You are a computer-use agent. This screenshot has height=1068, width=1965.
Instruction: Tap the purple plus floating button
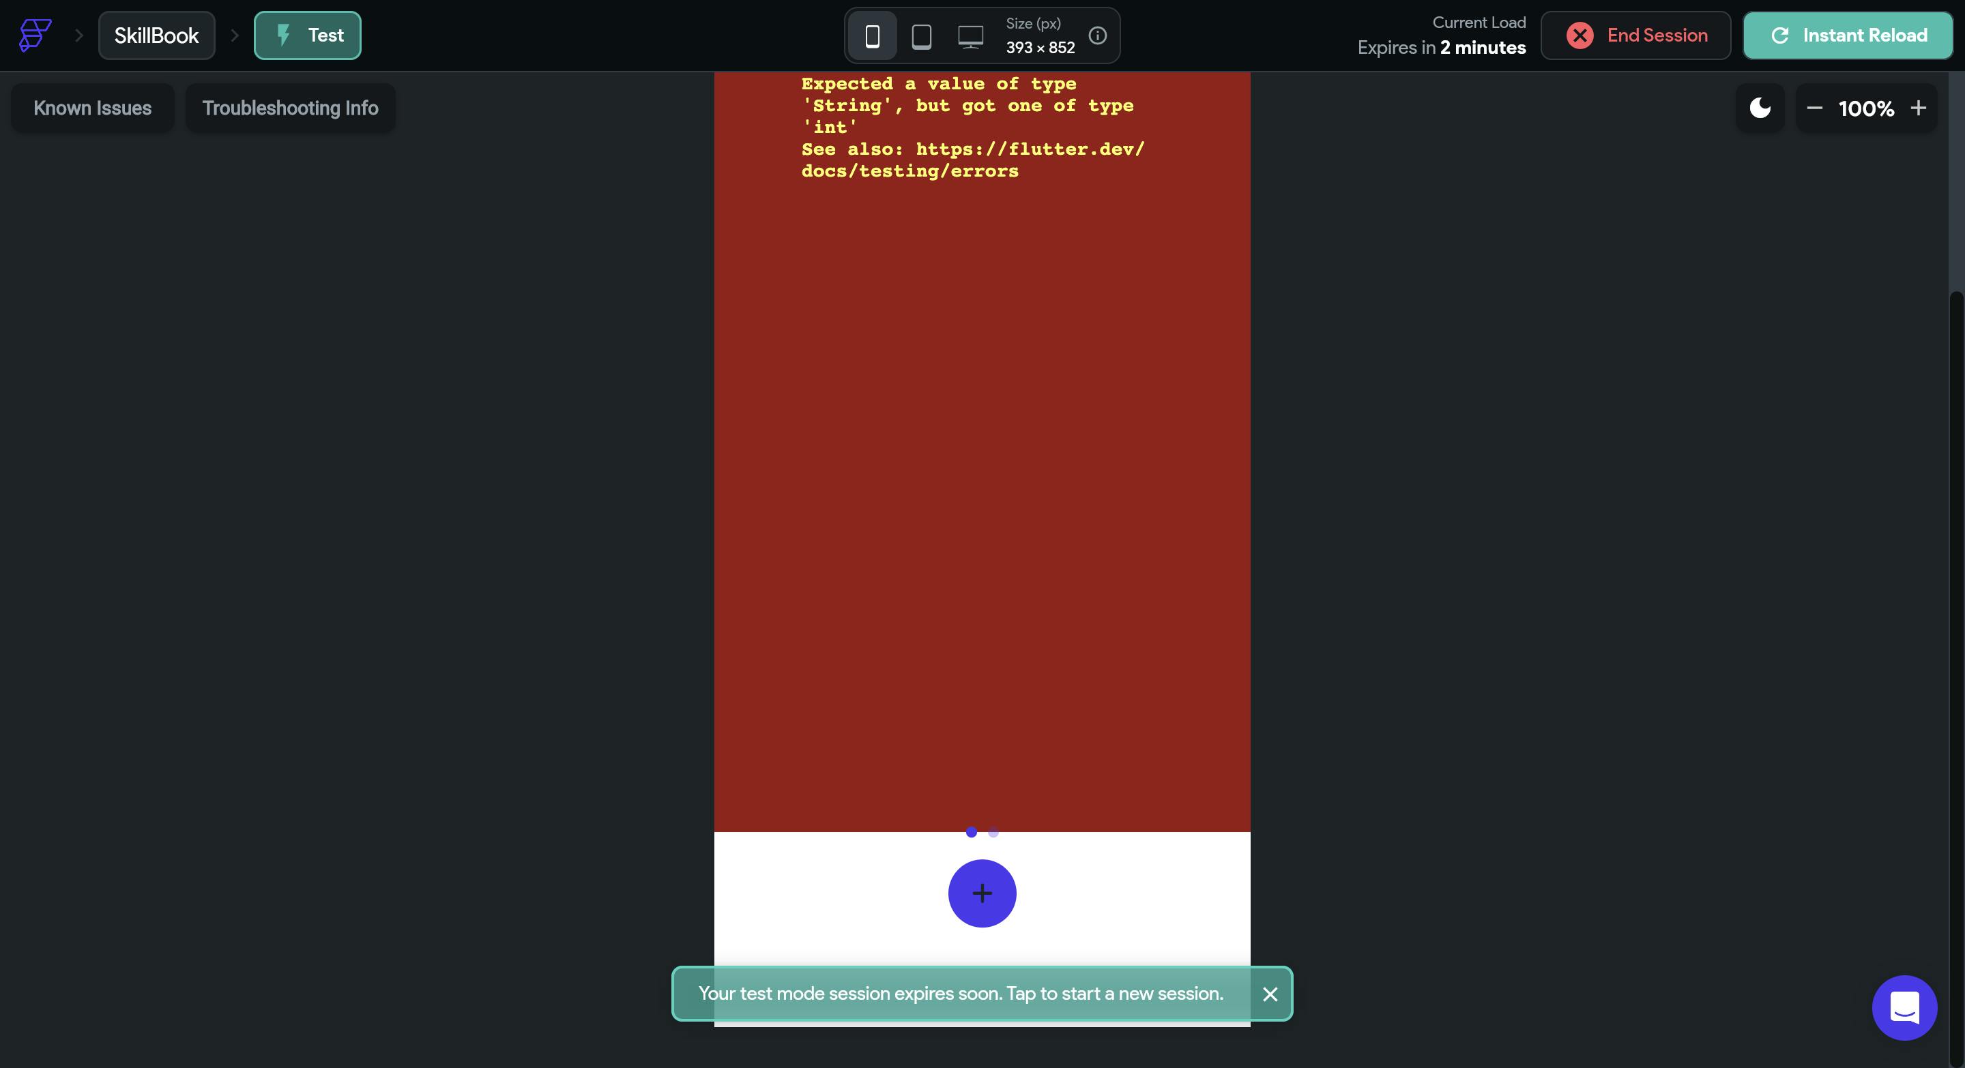click(982, 893)
